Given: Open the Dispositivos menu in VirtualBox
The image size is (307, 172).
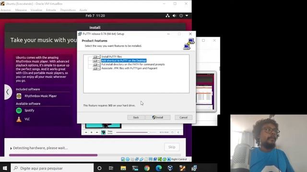Looking at the screenshot, I should (x=68, y=10).
